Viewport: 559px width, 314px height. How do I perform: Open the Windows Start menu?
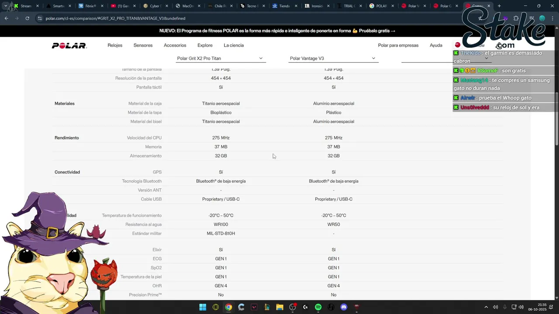(203, 307)
